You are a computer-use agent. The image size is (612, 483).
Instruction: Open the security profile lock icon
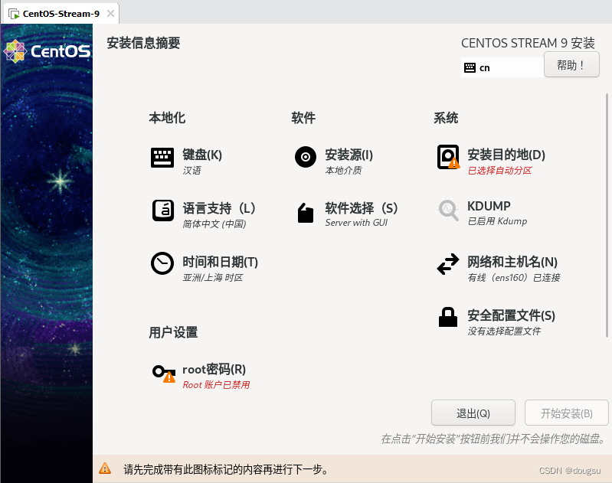(447, 317)
